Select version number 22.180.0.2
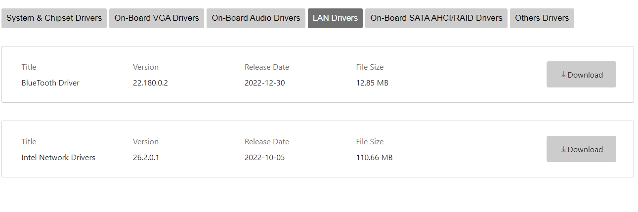Screen dimensions: 638x212 [x=150, y=83]
